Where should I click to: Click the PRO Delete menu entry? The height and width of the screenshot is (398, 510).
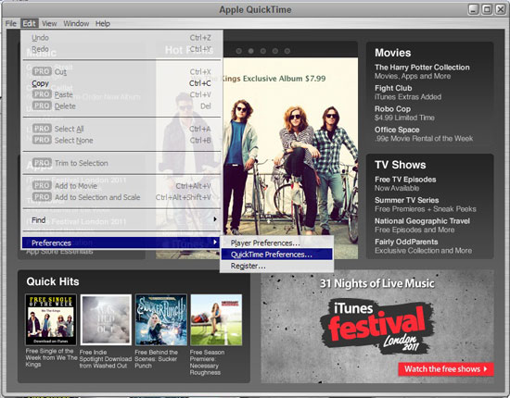pyautogui.click(x=121, y=106)
